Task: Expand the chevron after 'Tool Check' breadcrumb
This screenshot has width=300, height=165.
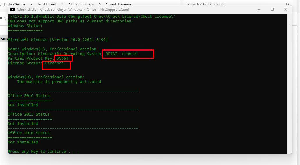Action: (x=63, y=4)
